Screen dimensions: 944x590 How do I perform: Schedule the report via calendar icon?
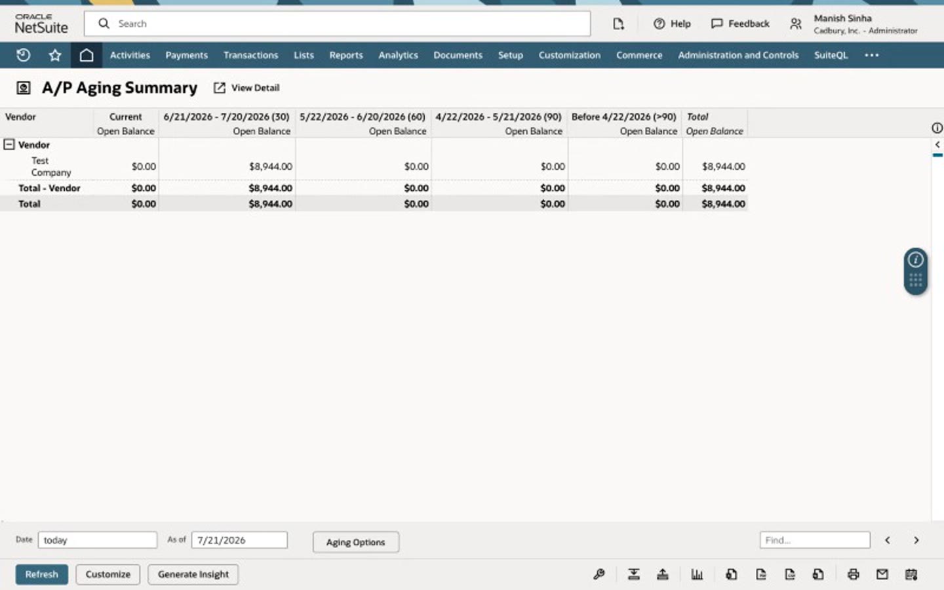[911, 574]
